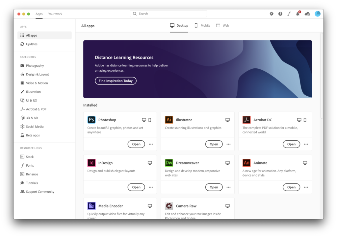337x237 pixels.
Task: Open InDesign with its Open button
Action: click(136, 187)
